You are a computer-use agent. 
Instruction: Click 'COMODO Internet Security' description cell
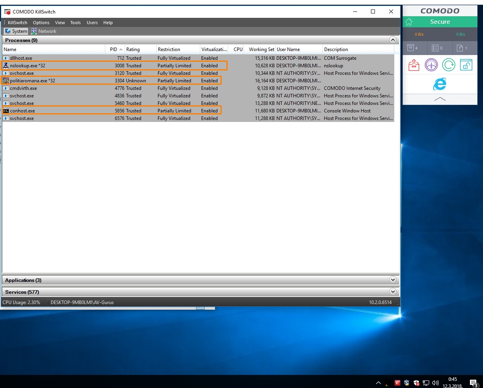pos(352,88)
